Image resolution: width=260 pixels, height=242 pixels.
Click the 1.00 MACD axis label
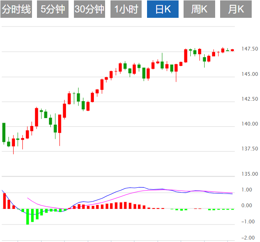[247, 190]
